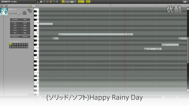Select the OPE parameter button
Image resolution: width=189 pixels, height=106 pixels.
coord(25,28)
